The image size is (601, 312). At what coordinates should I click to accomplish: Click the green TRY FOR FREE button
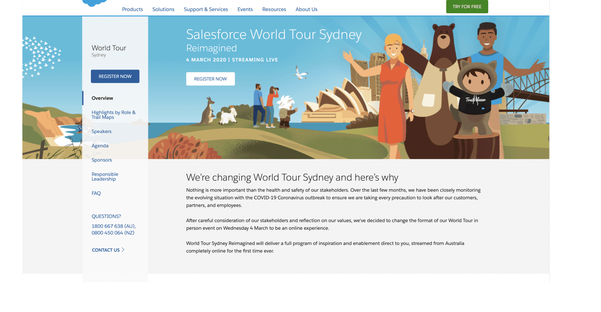coord(467,7)
